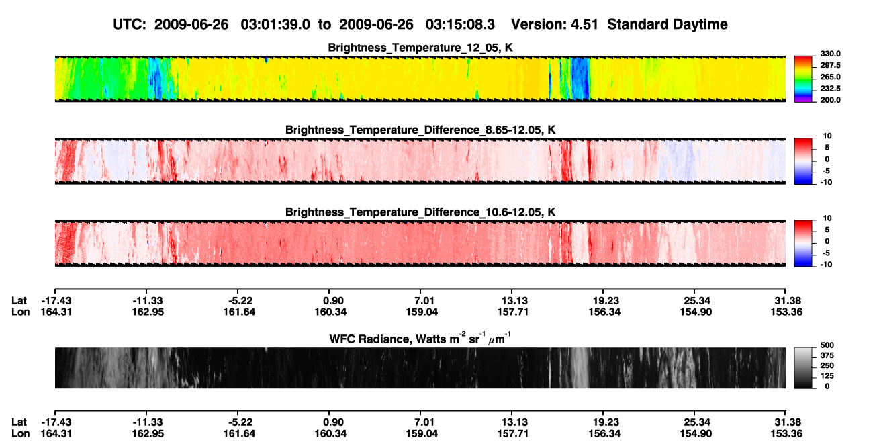Click the upper axis tick labeled 25.34 latitude
The width and height of the screenshot is (873, 448).
(x=694, y=300)
